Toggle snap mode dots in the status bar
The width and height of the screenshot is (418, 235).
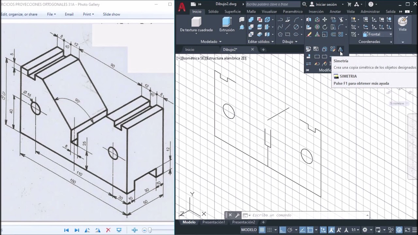(x=270, y=230)
